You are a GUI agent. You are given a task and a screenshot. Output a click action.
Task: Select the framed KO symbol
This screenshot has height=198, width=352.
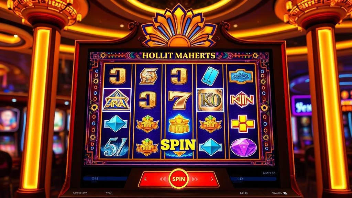210,100
